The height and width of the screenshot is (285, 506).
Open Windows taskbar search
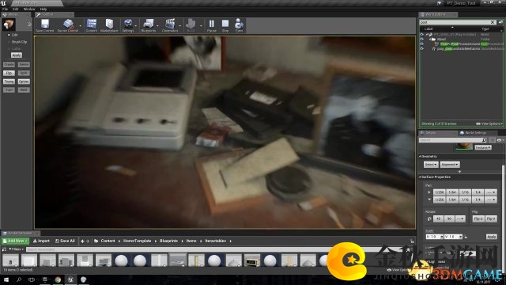[19, 279]
